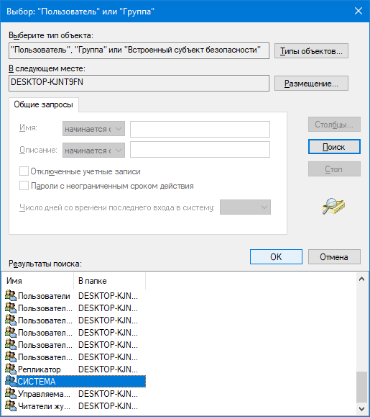Click the magnifier search animation icon

pos(333,206)
